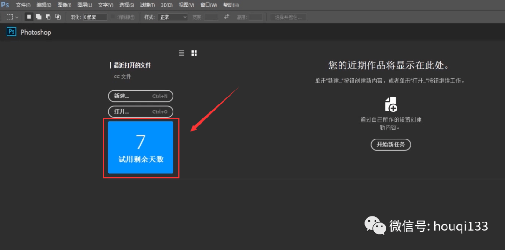The height and width of the screenshot is (250, 505).
Task: Toggle the 消除锯齿 checkbox
Action: tap(113, 17)
